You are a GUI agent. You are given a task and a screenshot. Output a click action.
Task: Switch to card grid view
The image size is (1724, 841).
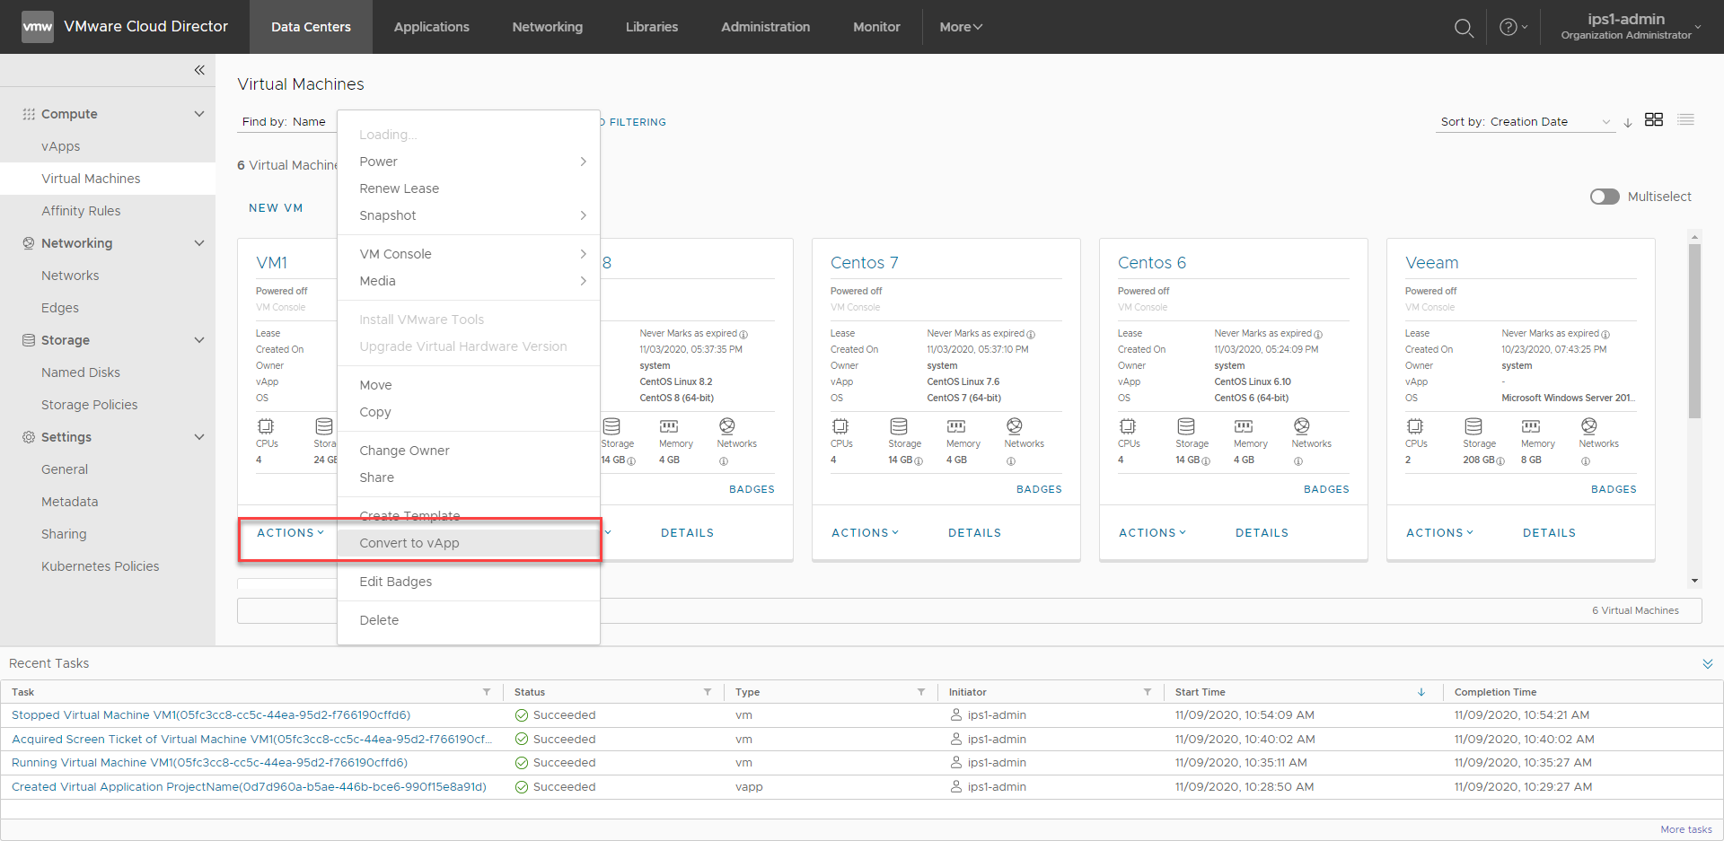[1654, 119]
